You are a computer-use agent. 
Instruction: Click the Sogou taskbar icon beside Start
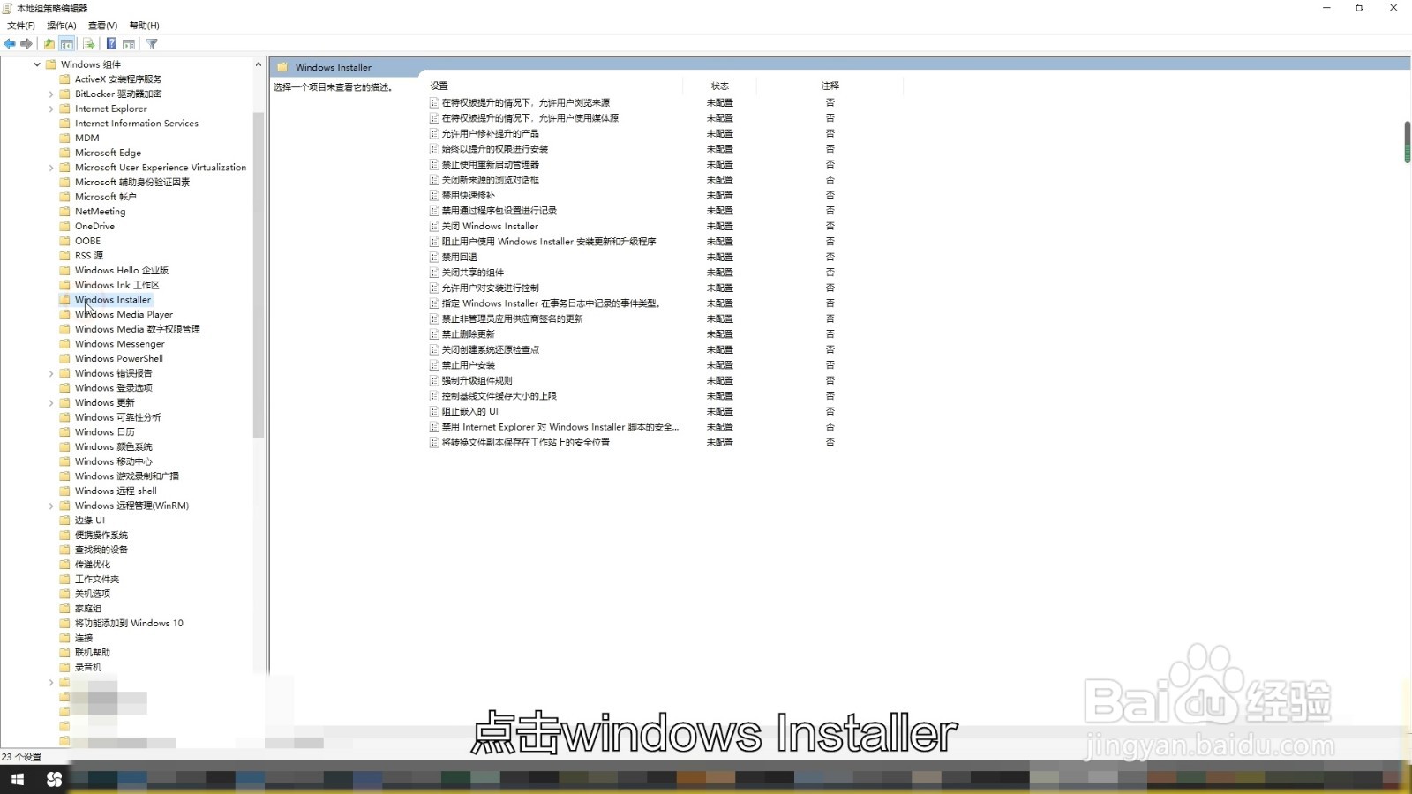[x=54, y=779]
